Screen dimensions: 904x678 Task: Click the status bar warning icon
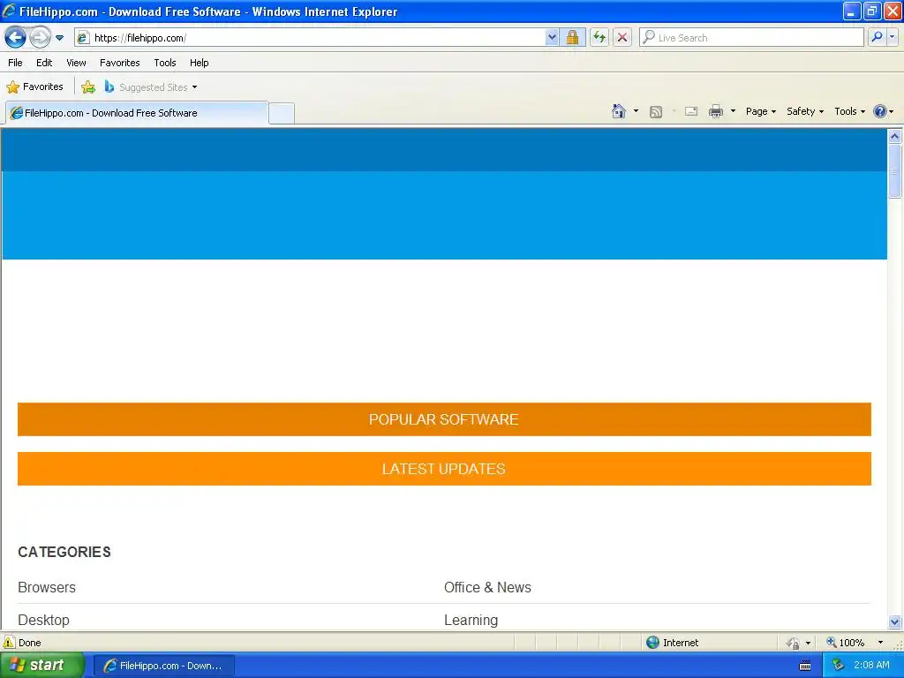(9, 643)
